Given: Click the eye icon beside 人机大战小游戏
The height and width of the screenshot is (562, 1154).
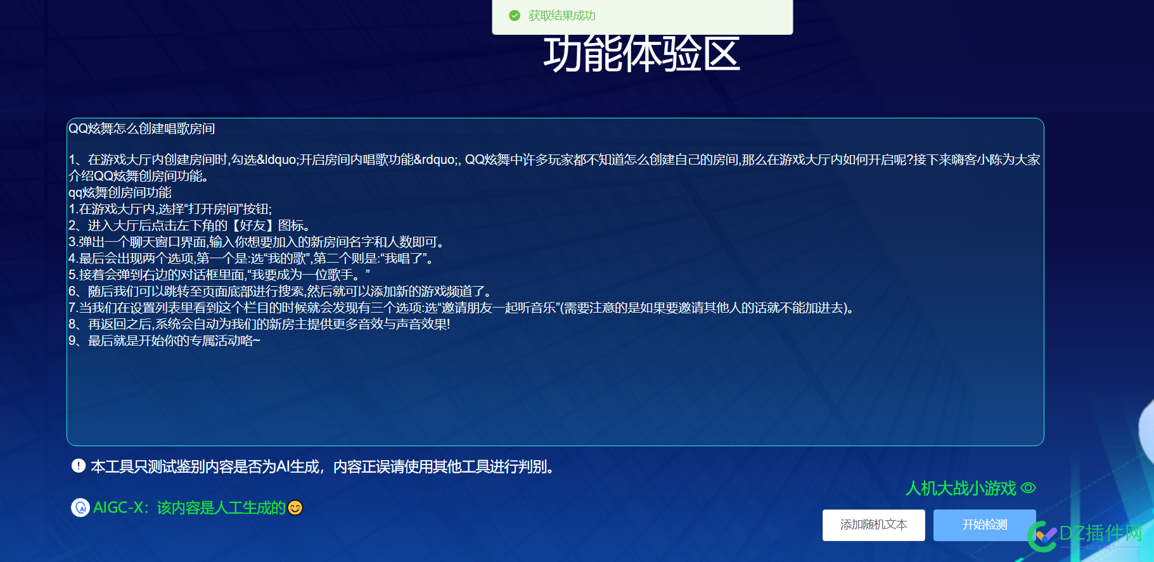Looking at the screenshot, I should point(1029,488).
